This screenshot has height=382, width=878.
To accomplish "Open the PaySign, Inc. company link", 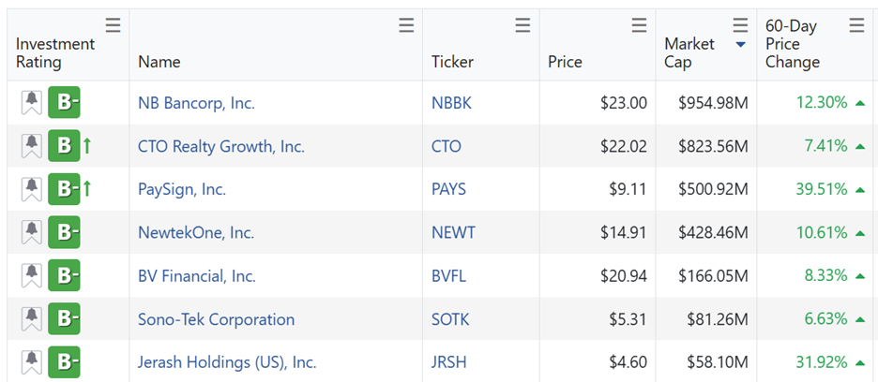I will coord(182,189).
